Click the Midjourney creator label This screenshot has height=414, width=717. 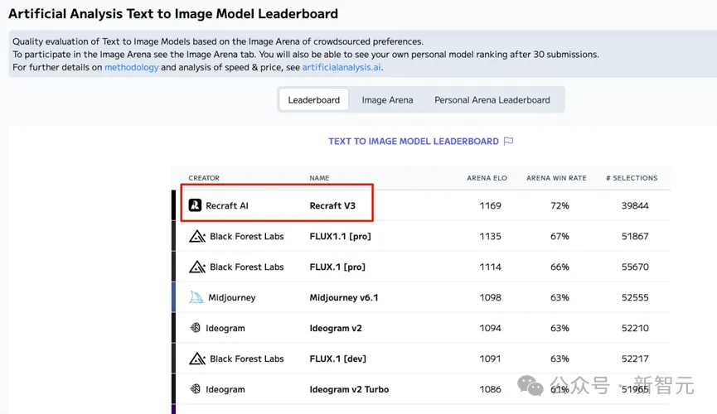[232, 297]
